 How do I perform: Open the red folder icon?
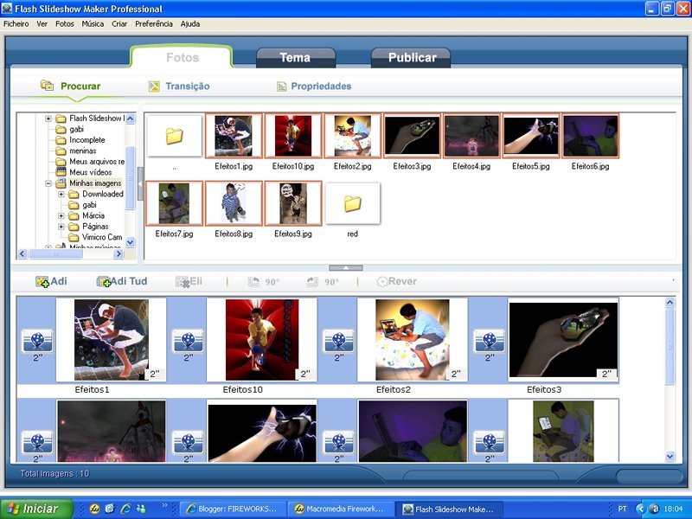point(352,204)
